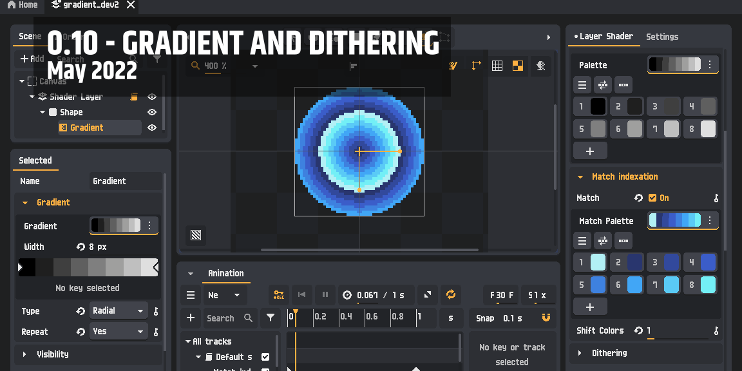Add a new color to Palette

[589, 151]
